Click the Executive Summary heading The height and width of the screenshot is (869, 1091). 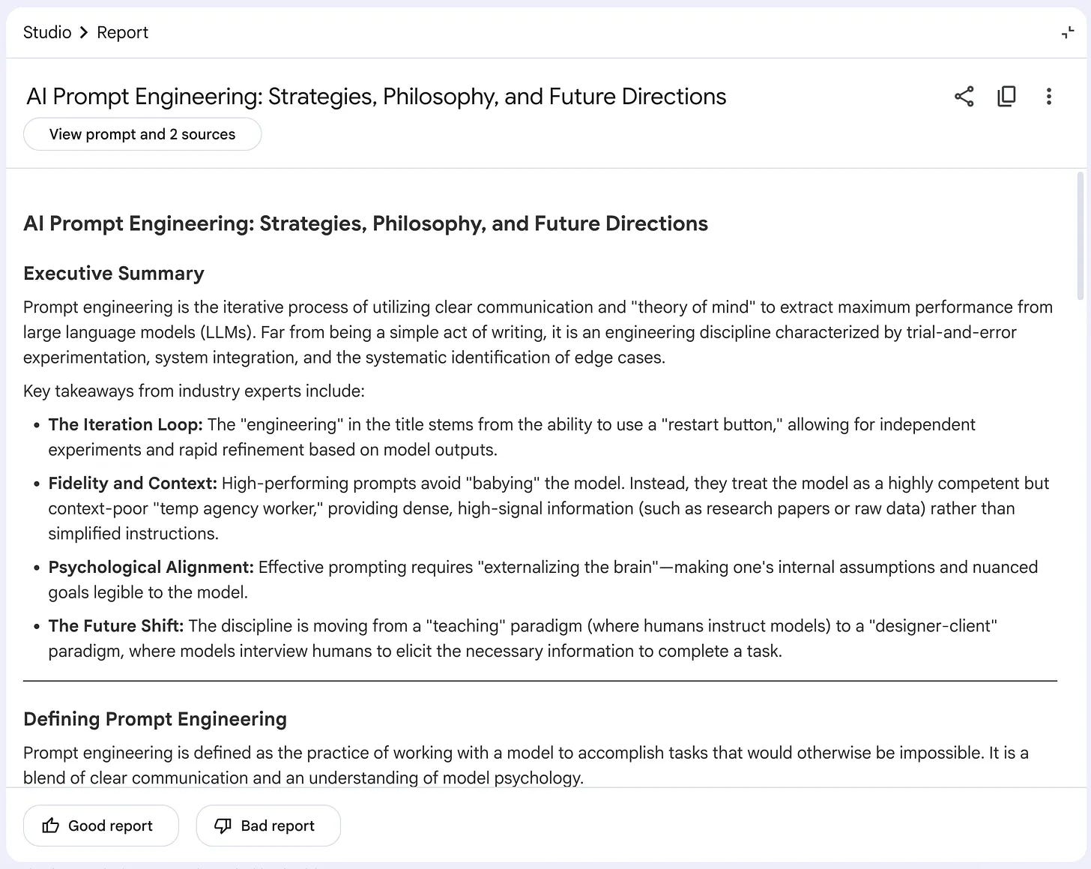pos(114,274)
